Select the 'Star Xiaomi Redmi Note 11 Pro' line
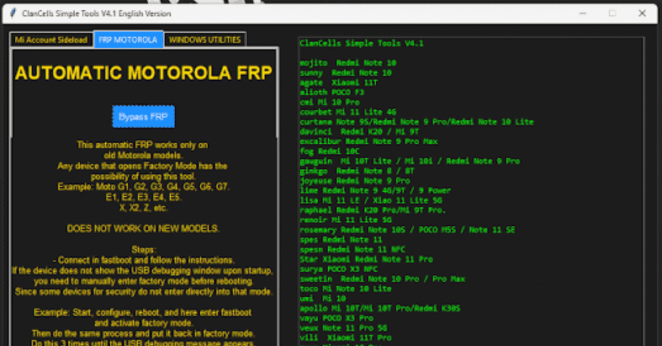This screenshot has height=346, width=662. tap(366, 259)
